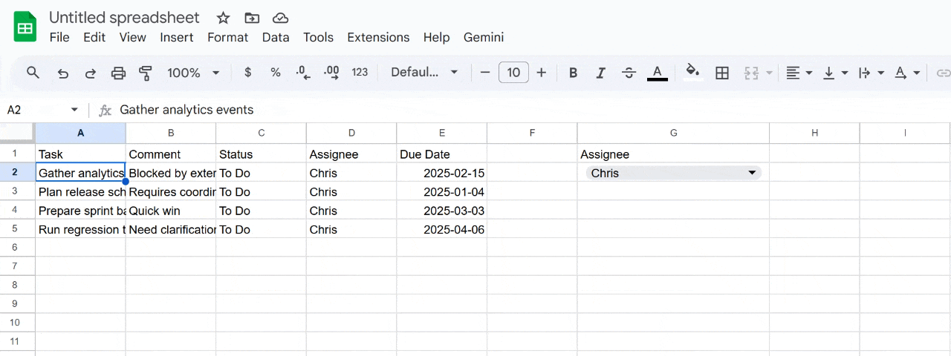This screenshot has height=356, width=951.
Task: Toggle italic formatting
Action: (601, 73)
